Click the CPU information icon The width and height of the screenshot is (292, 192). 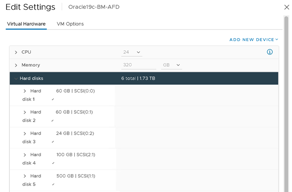click(270, 52)
